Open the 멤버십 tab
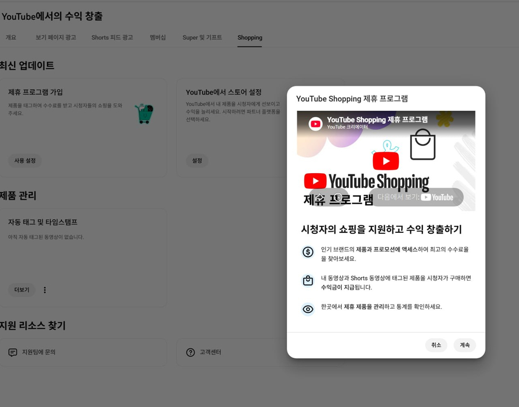519x407 pixels. click(158, 37)
